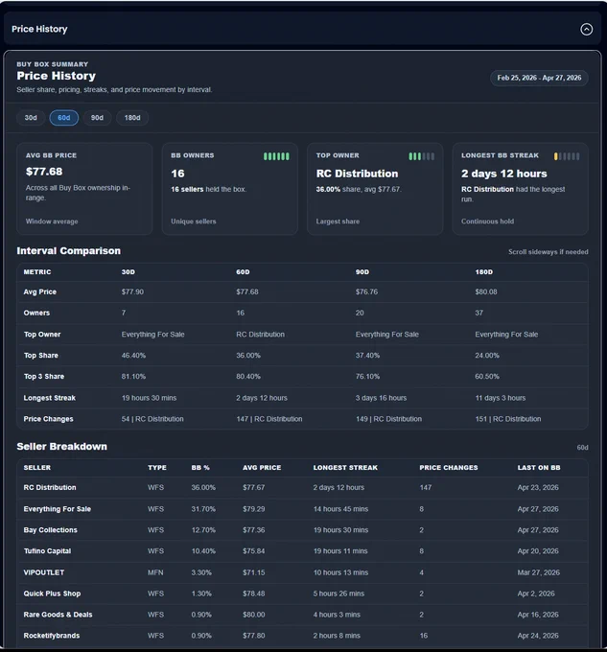Switch to the 90d interval

[x=97, y=118]
